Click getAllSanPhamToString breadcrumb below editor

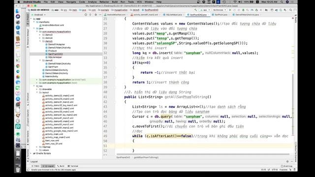pos(146,157)
